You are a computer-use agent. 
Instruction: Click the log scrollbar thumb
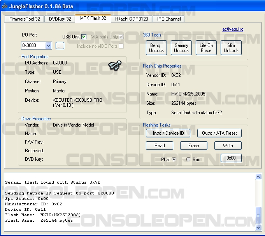coord(258,215)
